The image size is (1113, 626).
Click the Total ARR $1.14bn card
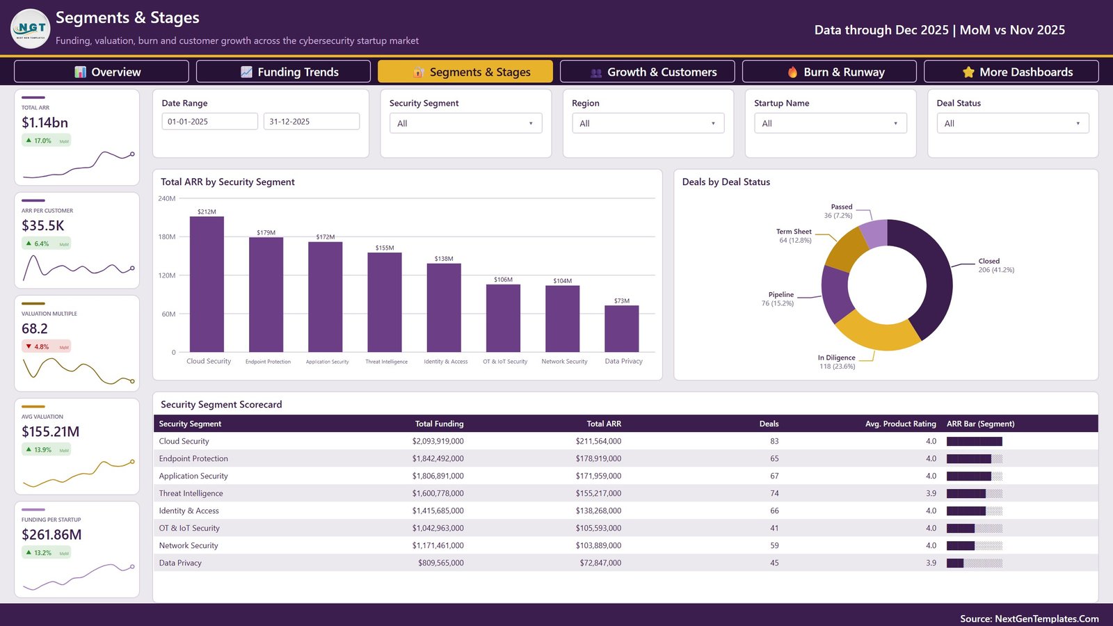click(x=77, y=138)
